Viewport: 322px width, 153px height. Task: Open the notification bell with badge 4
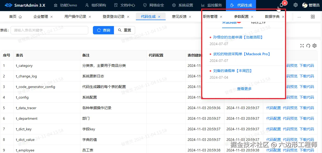click(281, 5)
